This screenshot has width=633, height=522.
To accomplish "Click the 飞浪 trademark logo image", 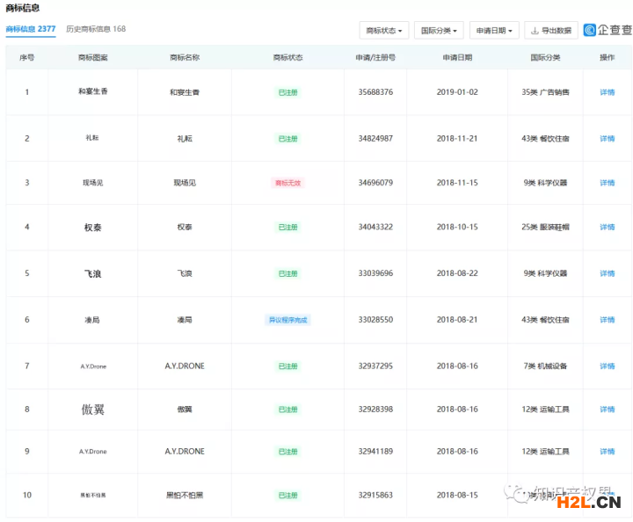I will [92, 274].
